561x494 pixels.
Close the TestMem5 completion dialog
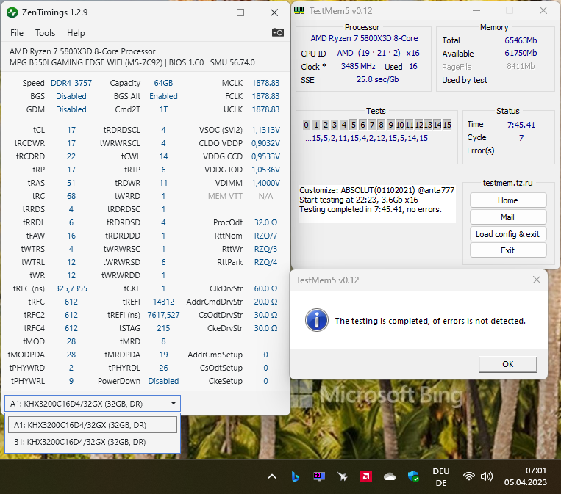click(536, 280)
